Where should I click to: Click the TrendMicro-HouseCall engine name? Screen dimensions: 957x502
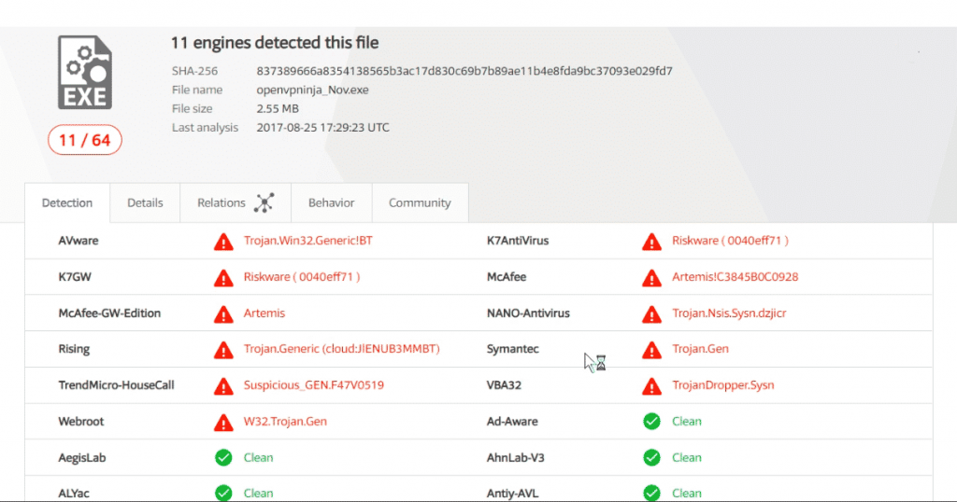[x=116, y=385]
